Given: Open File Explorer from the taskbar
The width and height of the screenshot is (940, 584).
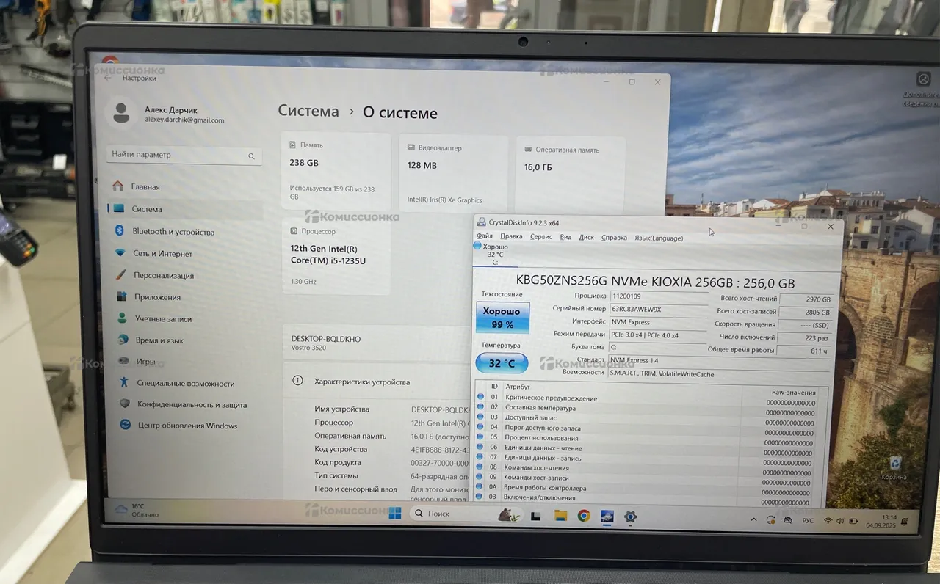Looking at the screenshot, I should (560, 516).
